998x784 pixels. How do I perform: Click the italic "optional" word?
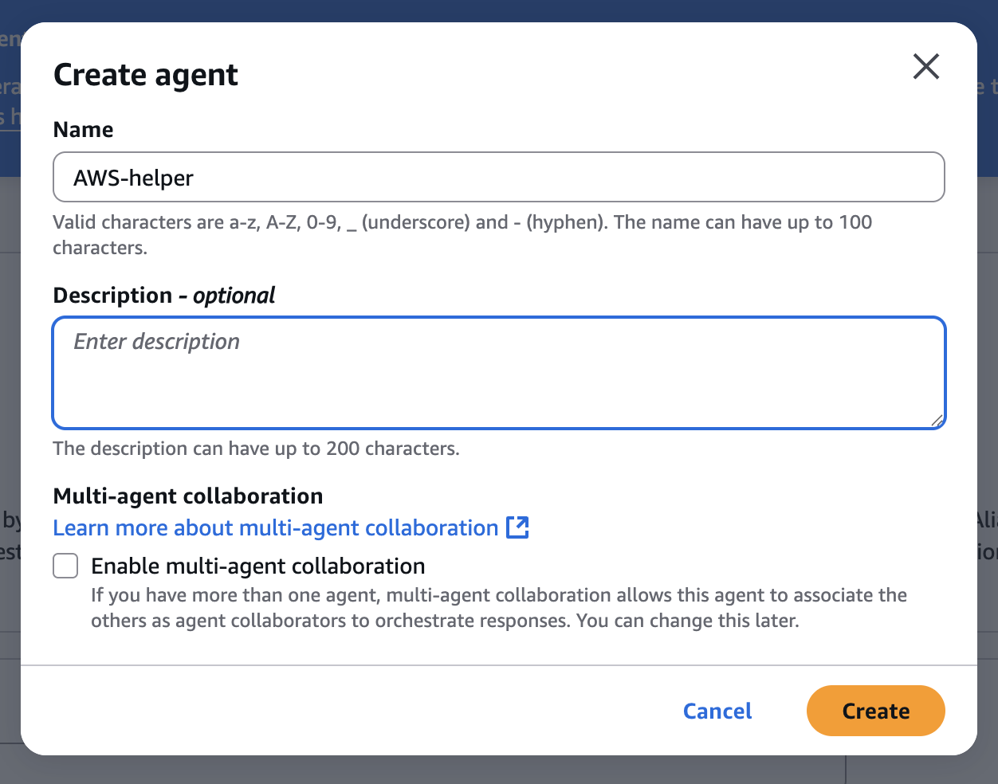point(234,296)
